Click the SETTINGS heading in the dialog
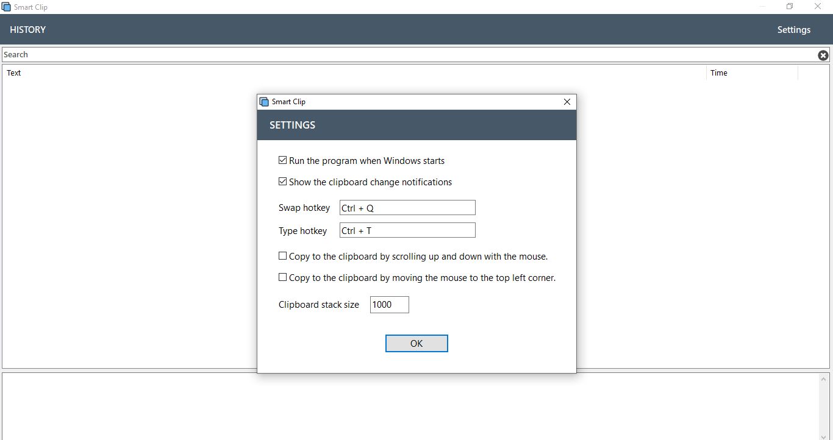This screenshot has width=833, height=440. pos(293,125)
